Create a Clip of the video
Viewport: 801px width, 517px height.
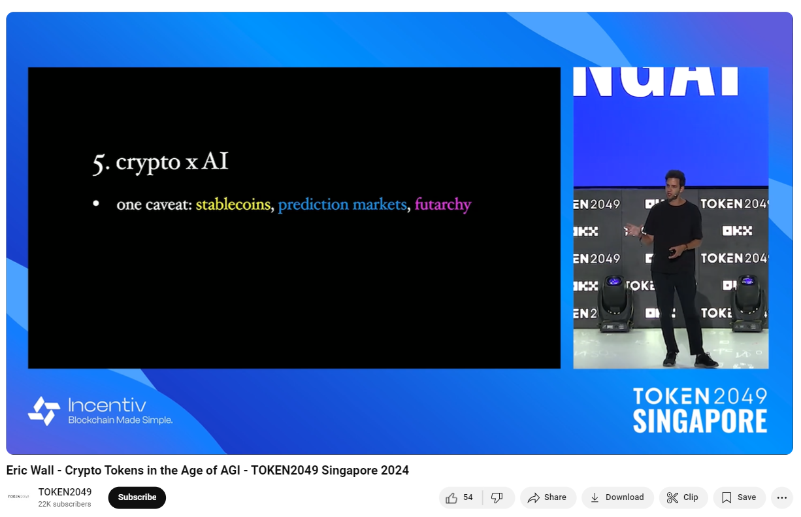(x=683, y=497)
